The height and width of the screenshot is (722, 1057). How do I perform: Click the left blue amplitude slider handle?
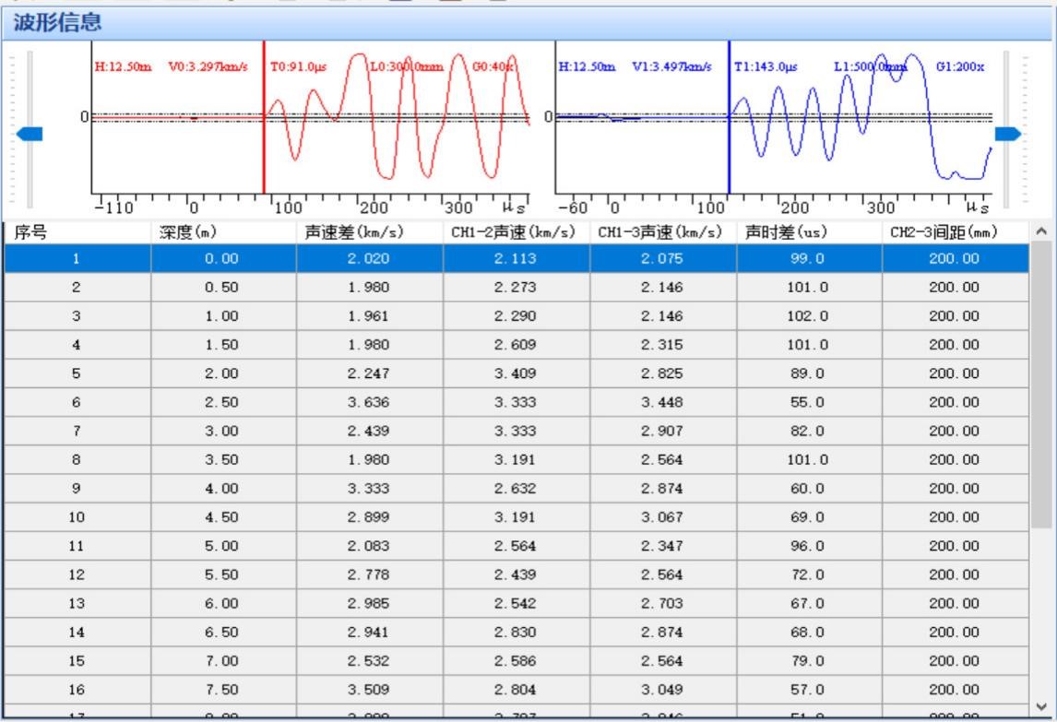(x=30, y=134)
